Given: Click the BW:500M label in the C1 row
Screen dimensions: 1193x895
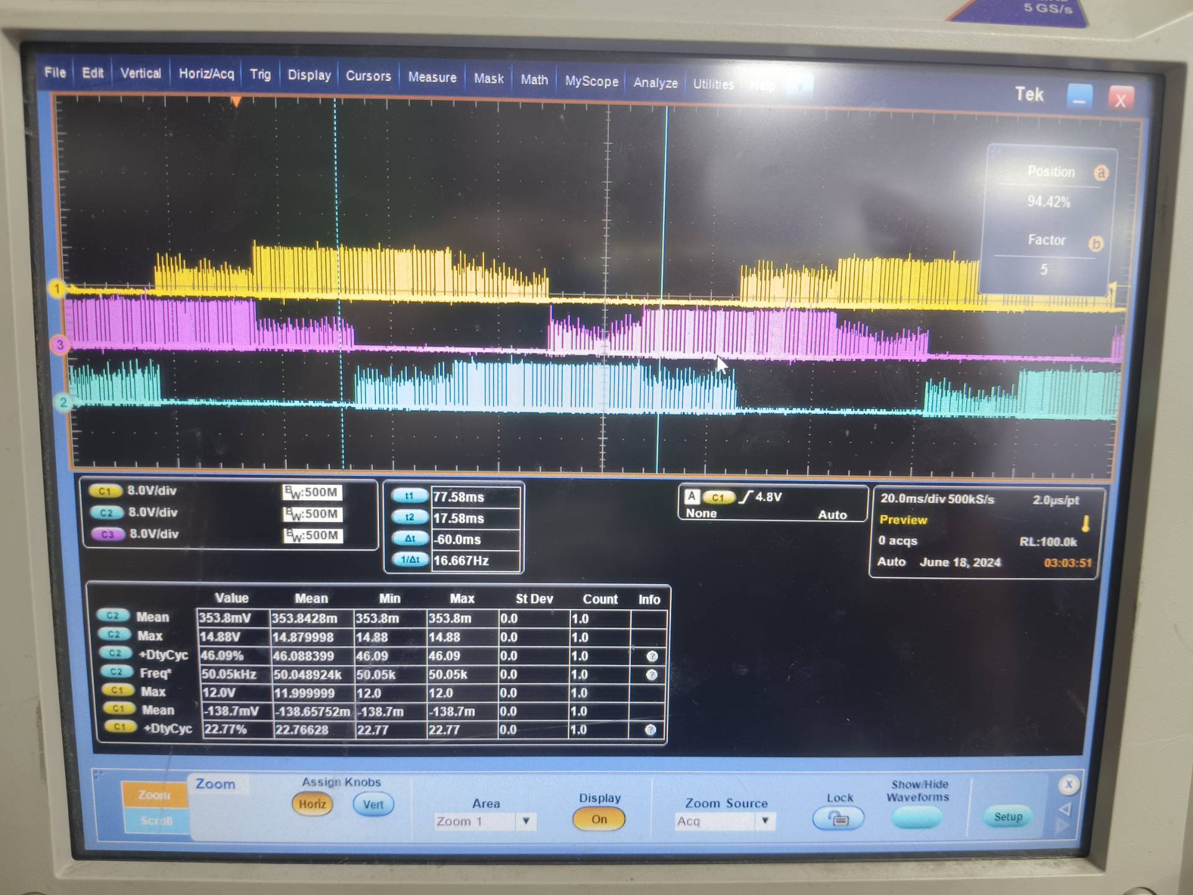Looking at the screenshot, I should pyautogui.click(x=313, y=493).
